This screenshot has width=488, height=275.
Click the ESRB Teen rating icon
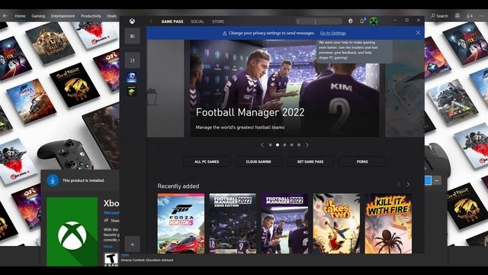tap(111, 260)
